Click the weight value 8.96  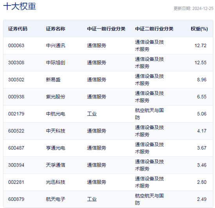pos(202,80)
